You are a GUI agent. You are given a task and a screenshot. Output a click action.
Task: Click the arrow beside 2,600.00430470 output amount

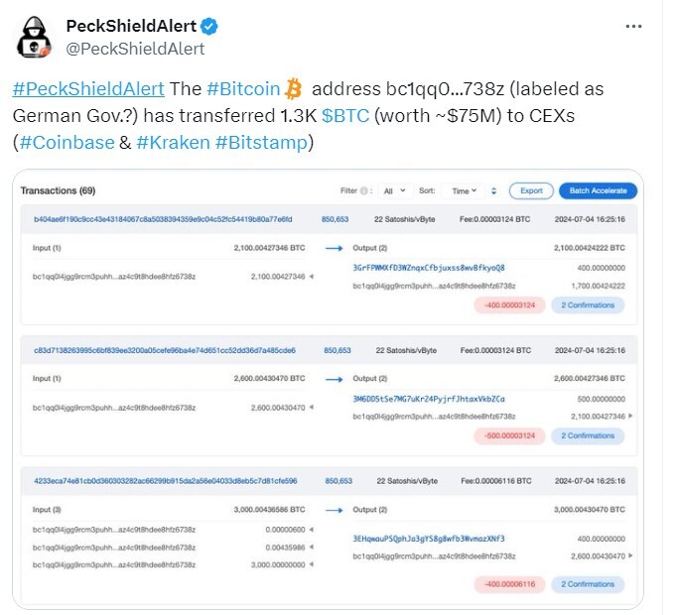point(630,555)
